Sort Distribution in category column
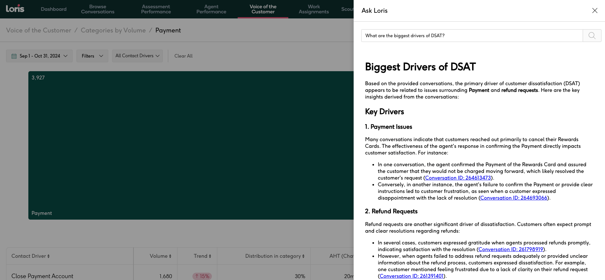 [x=303, y=256]
